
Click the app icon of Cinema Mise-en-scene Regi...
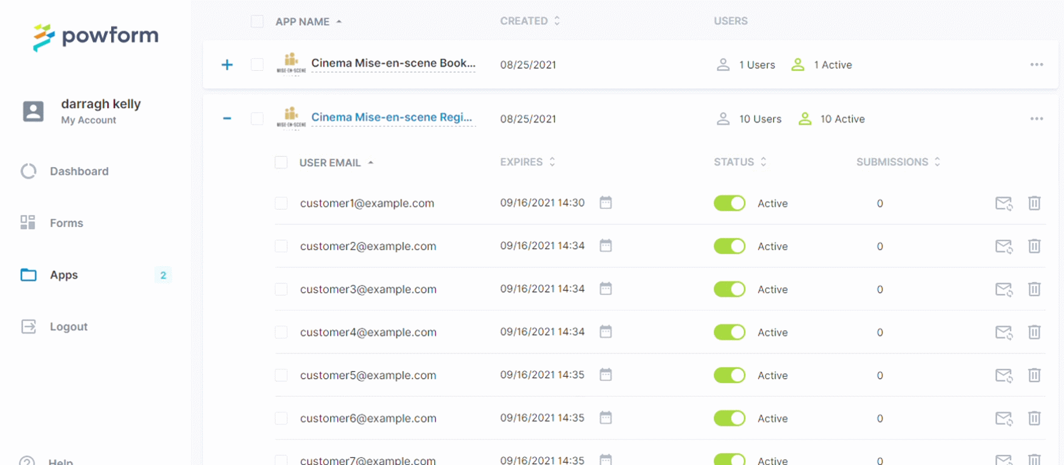pyautogui.click(x=291, y=118)
